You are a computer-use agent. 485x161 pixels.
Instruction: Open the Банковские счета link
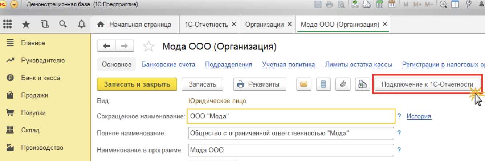pos(168,65)
